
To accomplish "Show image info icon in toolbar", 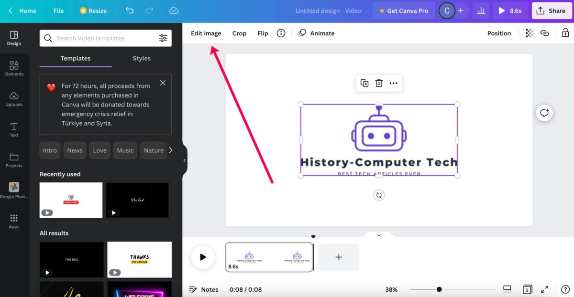I will [x=281, y=33].
